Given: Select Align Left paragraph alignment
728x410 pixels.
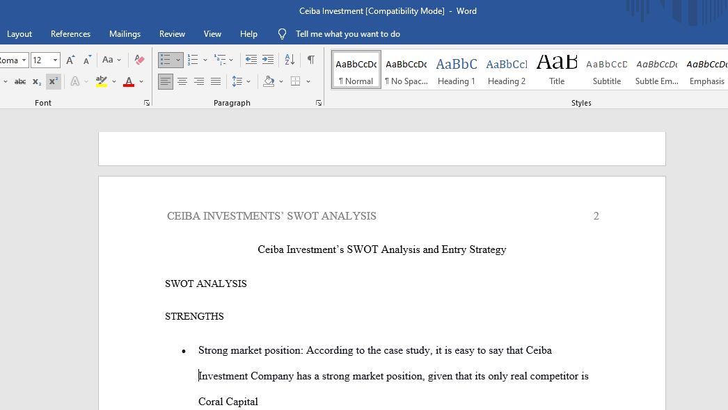Looking at the screenshot, I should 165,81.
